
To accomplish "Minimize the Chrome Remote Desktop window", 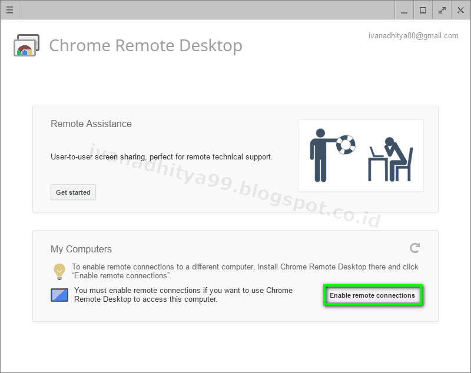I will pos(404,10).
